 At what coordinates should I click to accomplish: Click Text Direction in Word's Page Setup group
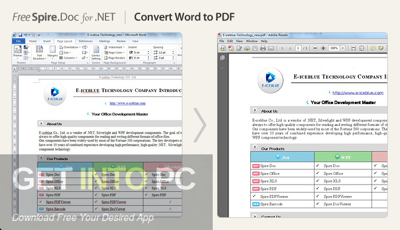[39, 53]
